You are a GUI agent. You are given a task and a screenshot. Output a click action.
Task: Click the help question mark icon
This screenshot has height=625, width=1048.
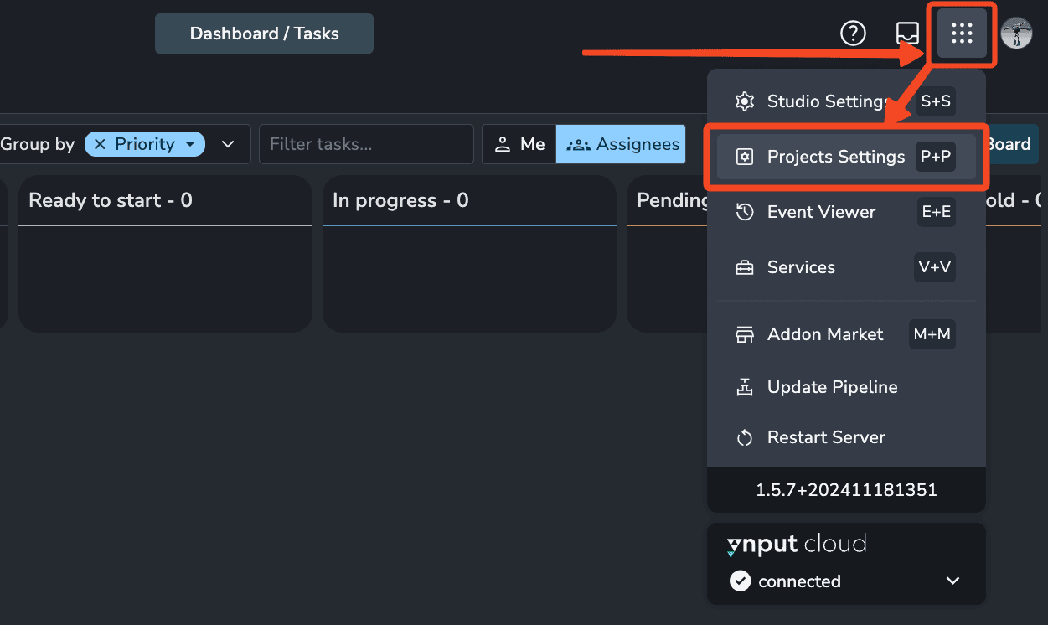click(x=853, y=33)
